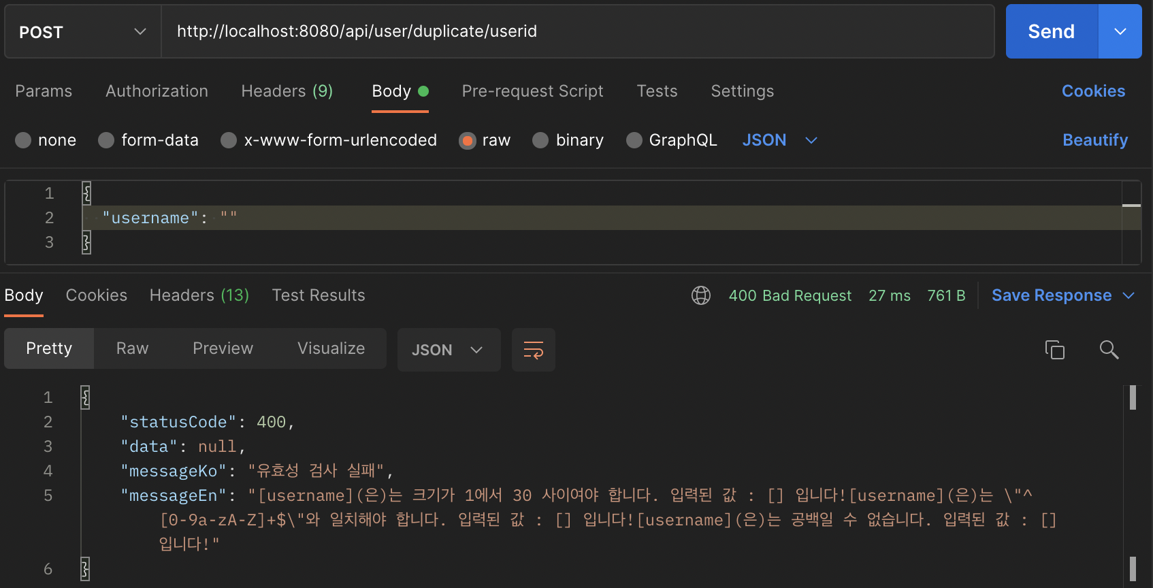This screenshot has width=1153, height=588.
Task: Click the response search magnifier icon
Action: pos(1109,350)
